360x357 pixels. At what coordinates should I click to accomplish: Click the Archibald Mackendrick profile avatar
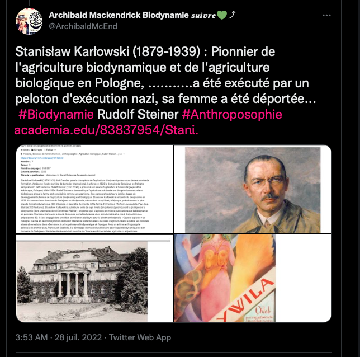tap(29, 21)
